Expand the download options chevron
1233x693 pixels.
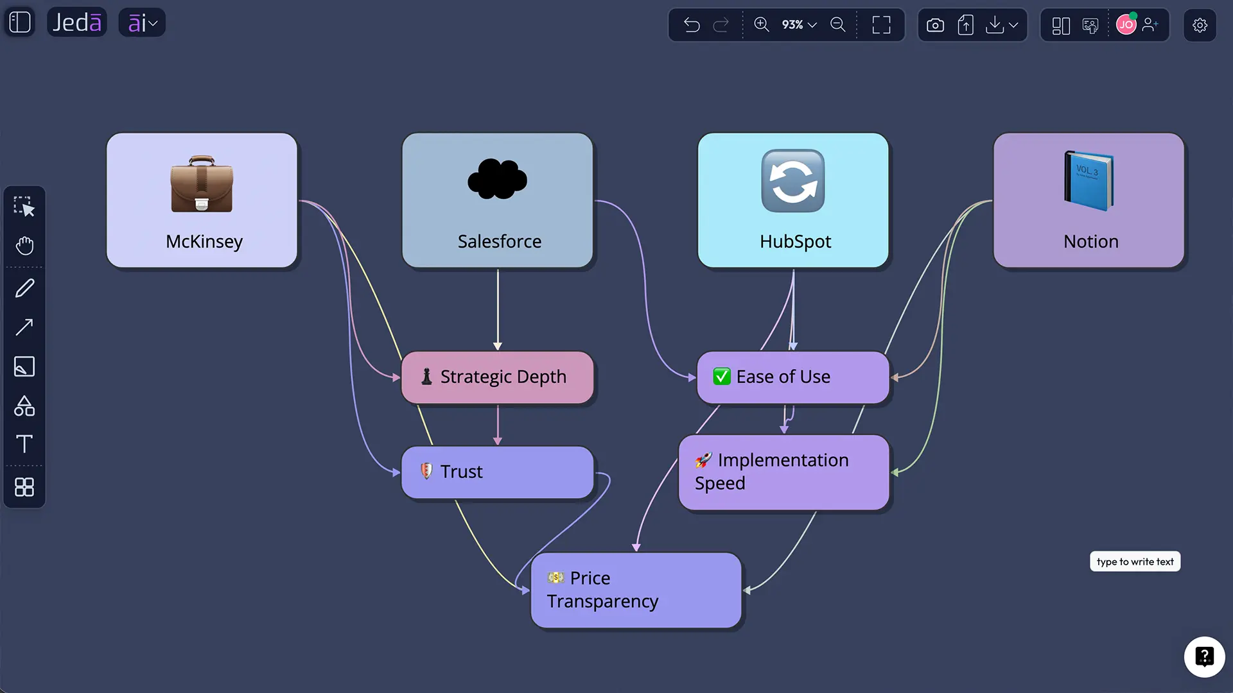[1013, 25]
